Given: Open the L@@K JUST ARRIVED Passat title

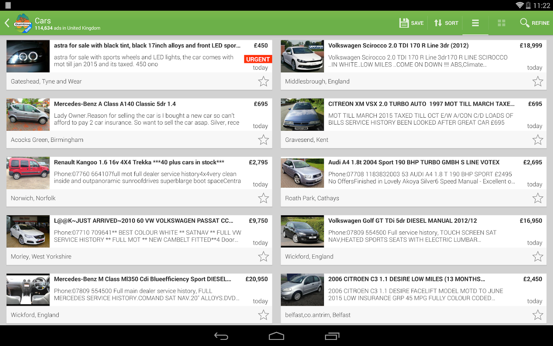Looking at the screenshot, I should pyautogui.click(x=144, y=221).
